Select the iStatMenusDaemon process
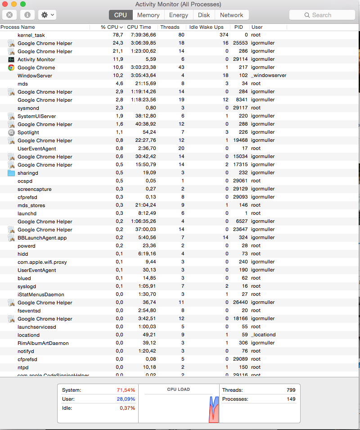 [x=179, y=294]
